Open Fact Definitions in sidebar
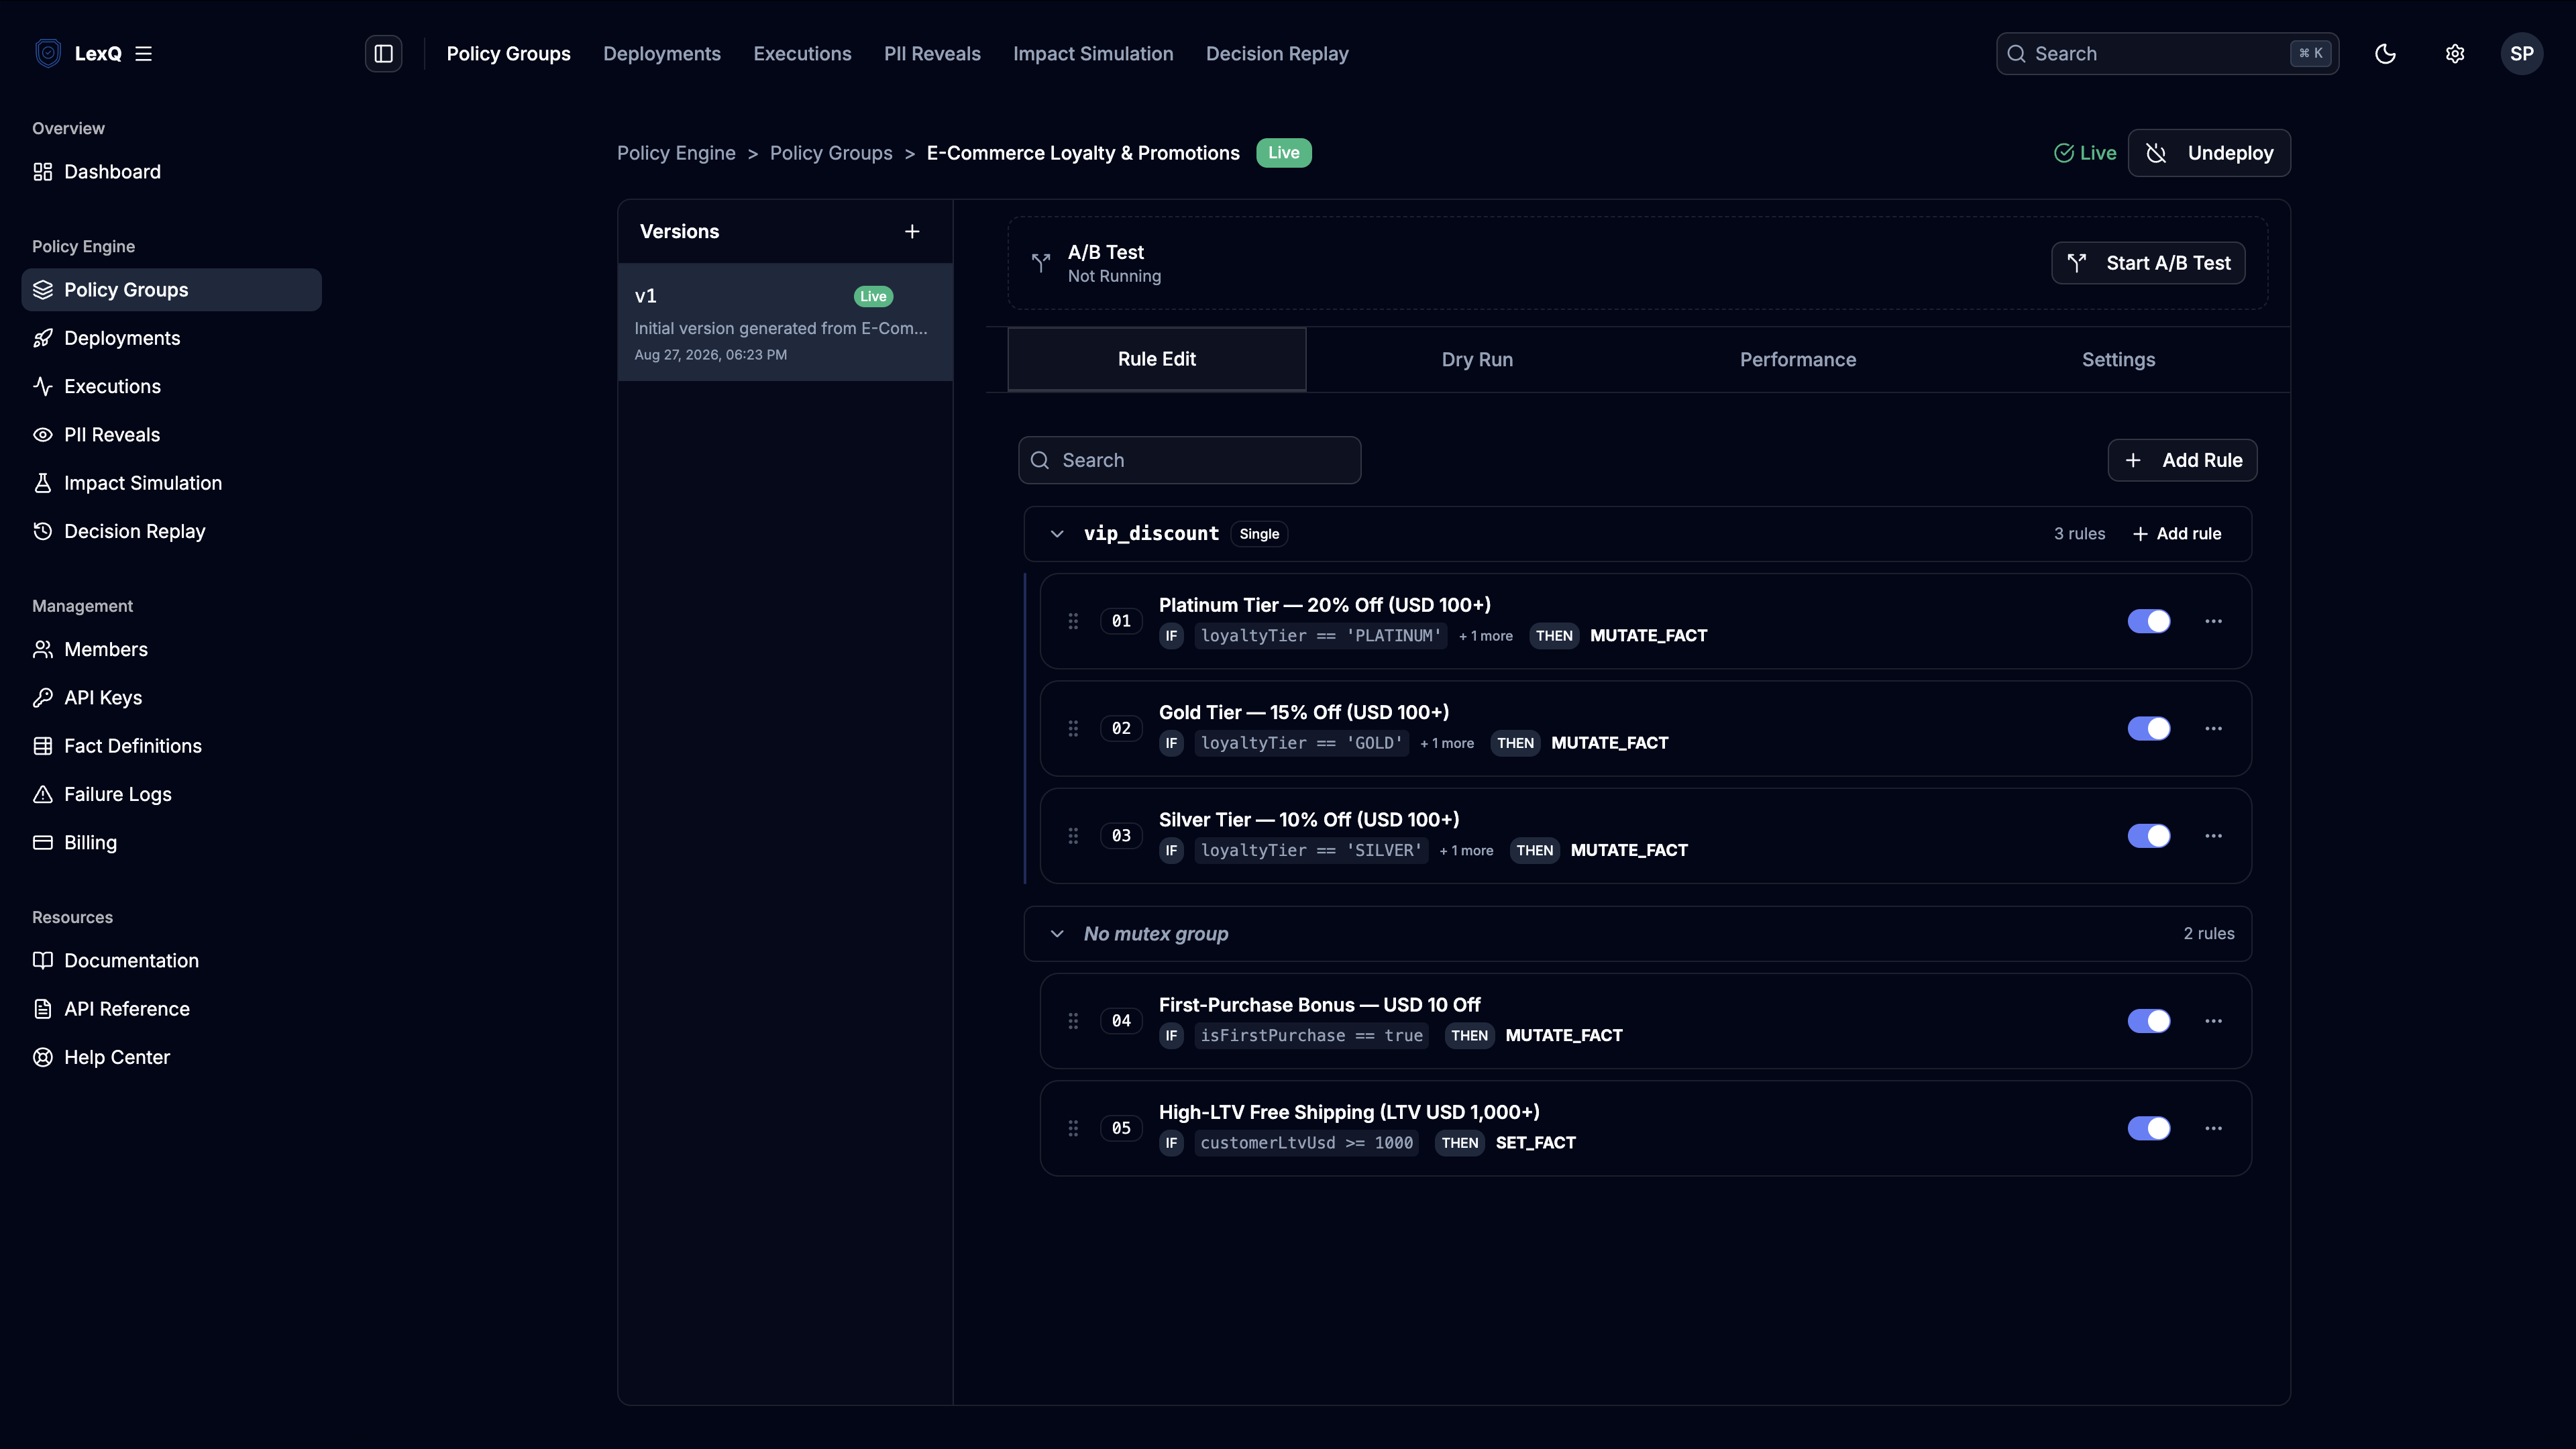This screenshot has width=2576, height=1449. click(171, 746)
